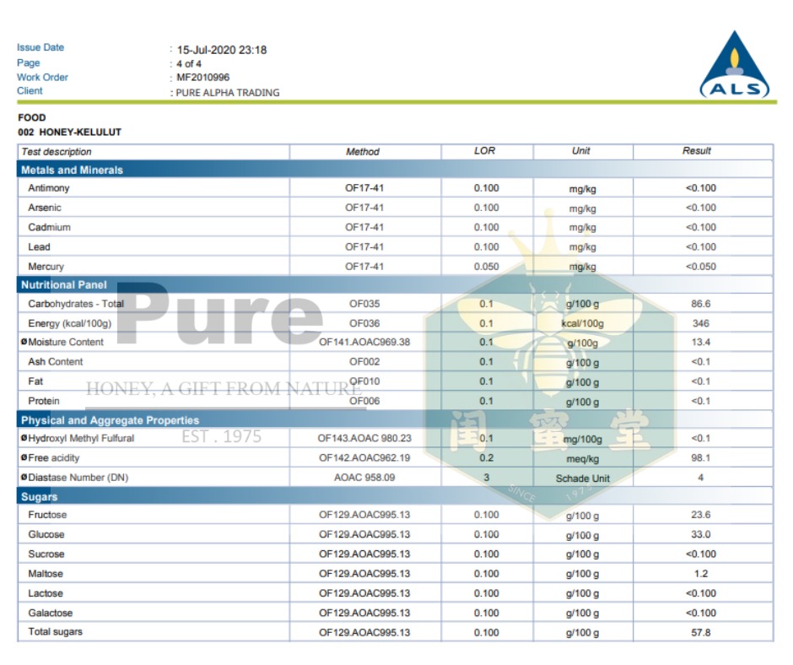The height and width of the screenshot is (665, 793).
Task: Click the Protein method OF006
Action: 364,402
